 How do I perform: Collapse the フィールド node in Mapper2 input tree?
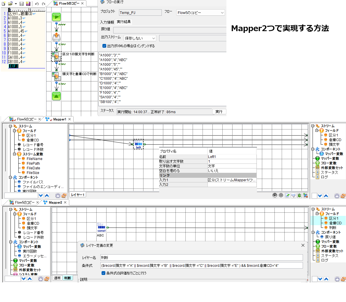[x=15, y=214]
